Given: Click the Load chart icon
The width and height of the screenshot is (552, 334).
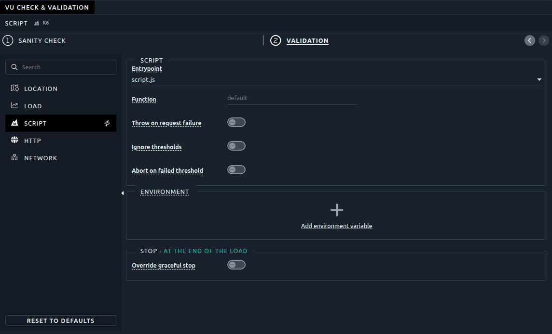Looking at the screenshot, I should [x=14, y=105].
